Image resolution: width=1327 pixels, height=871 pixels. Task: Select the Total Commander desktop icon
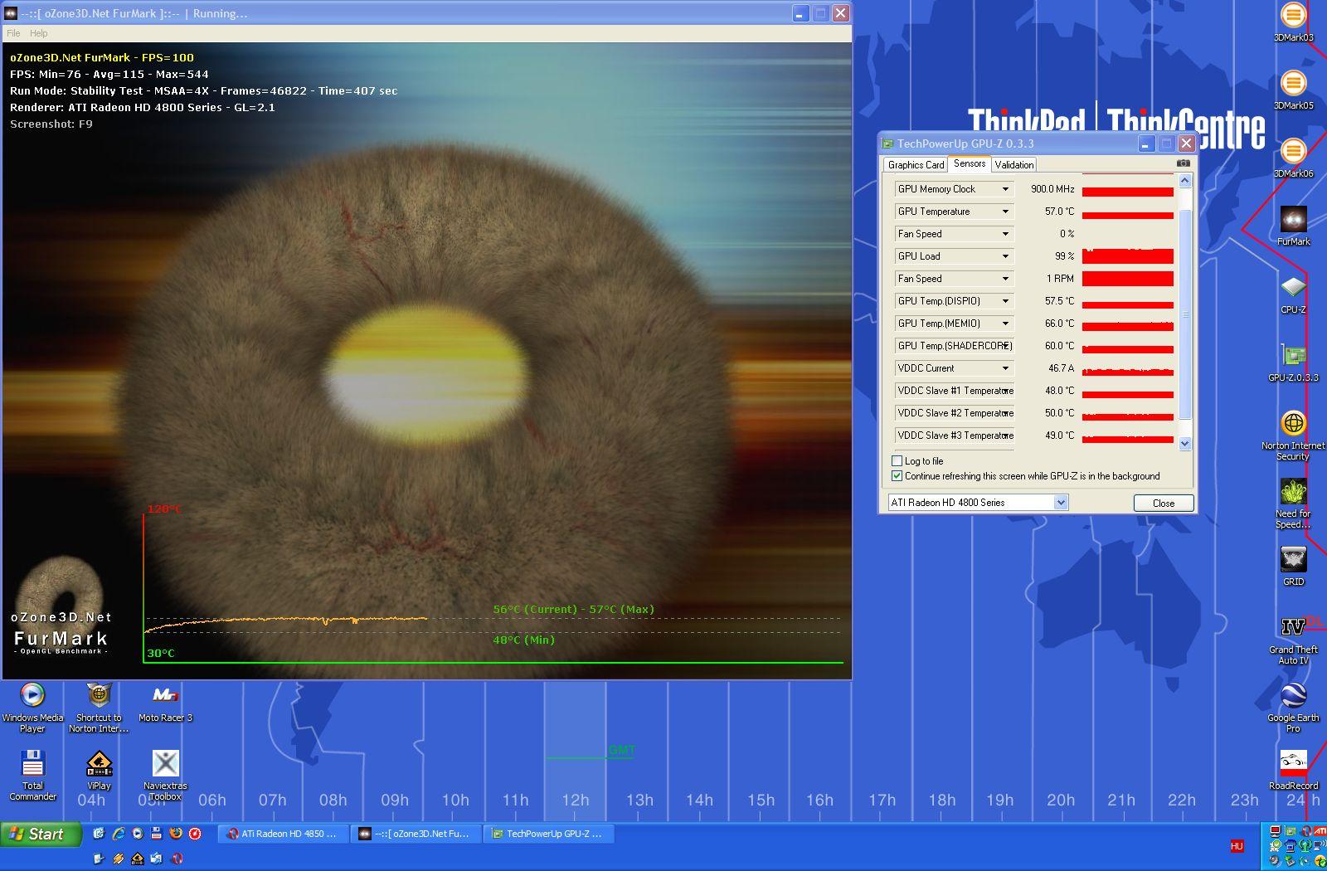tap(32, 776)
